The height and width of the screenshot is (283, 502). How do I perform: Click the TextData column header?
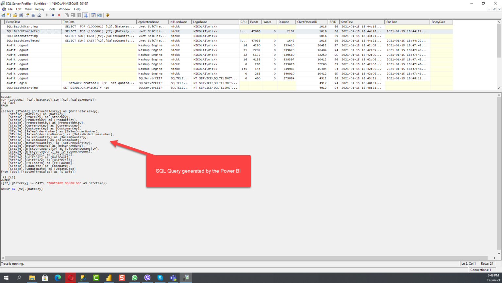click(x=69, y=22)
